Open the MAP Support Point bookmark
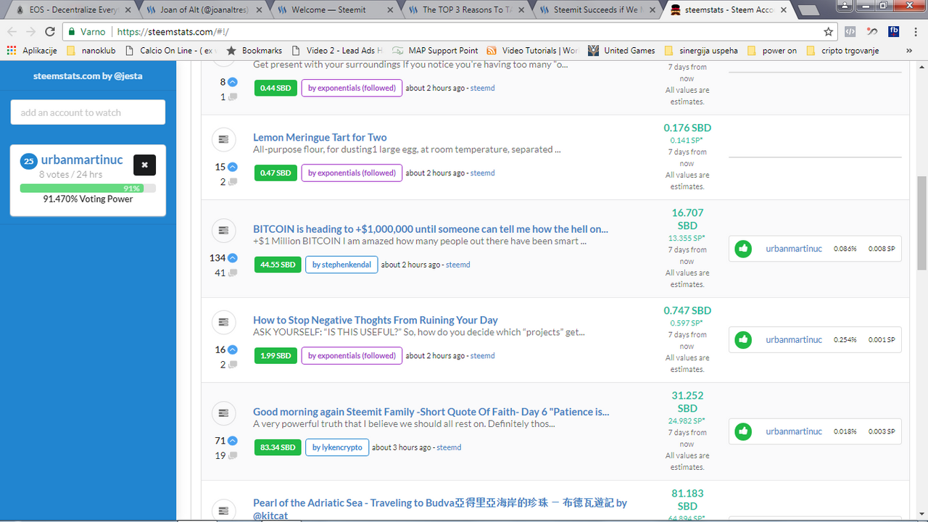928x522 pixels. click(435, 51)
